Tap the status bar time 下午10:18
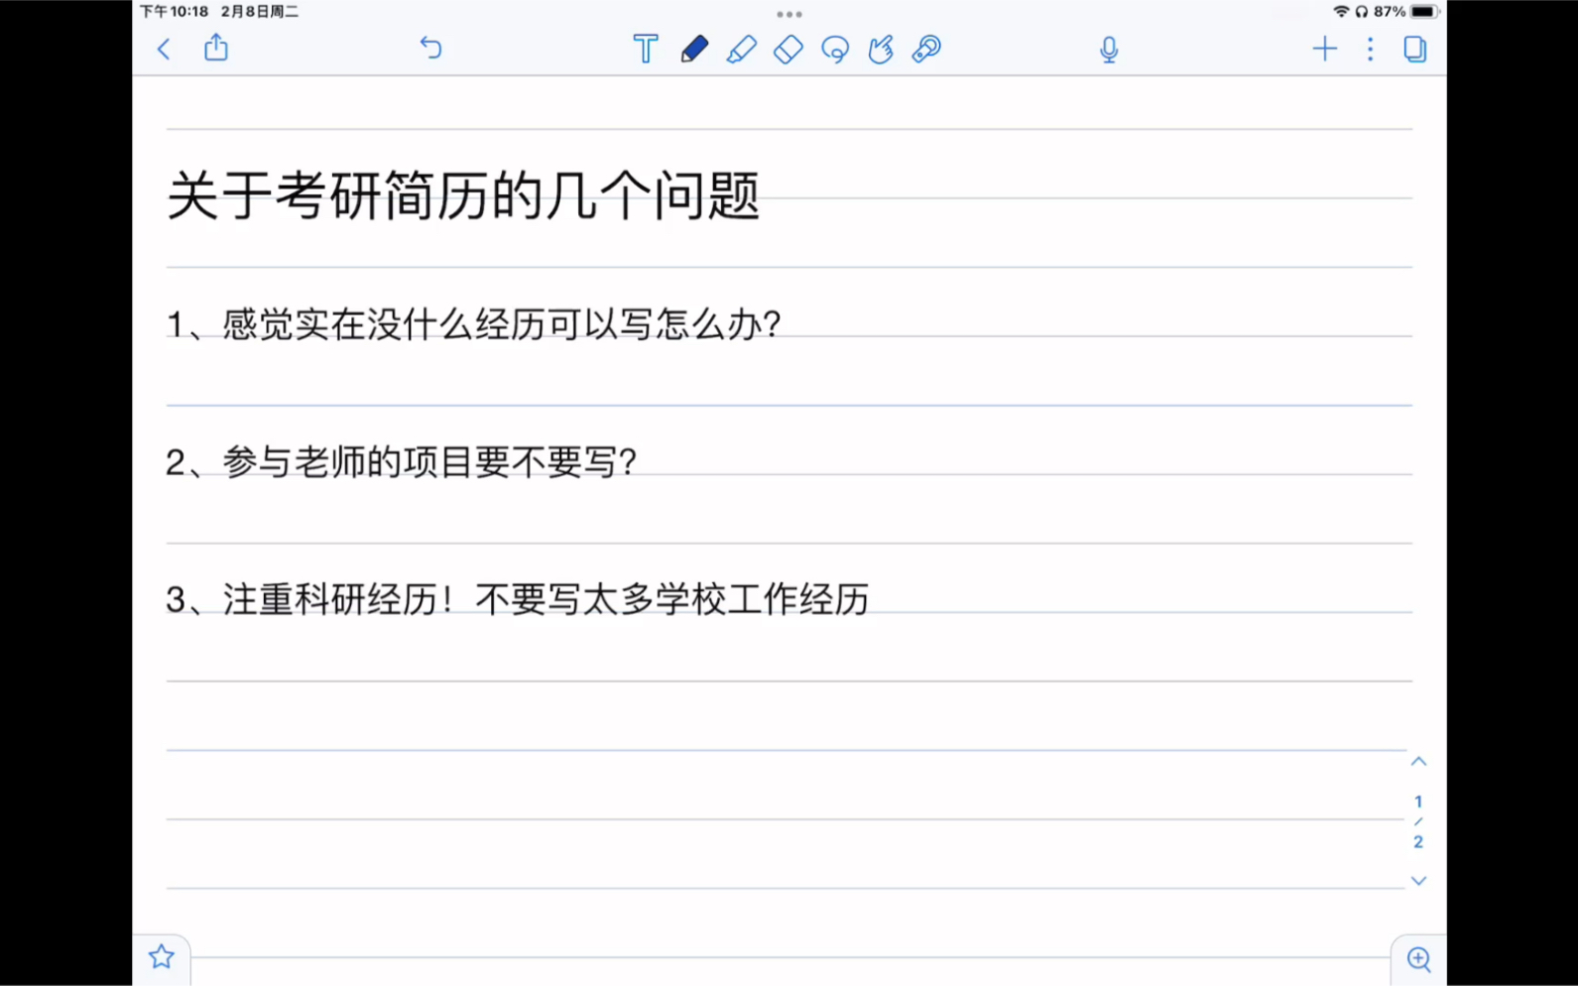This screenshot has height=986, width=1578. coord(175,12)
